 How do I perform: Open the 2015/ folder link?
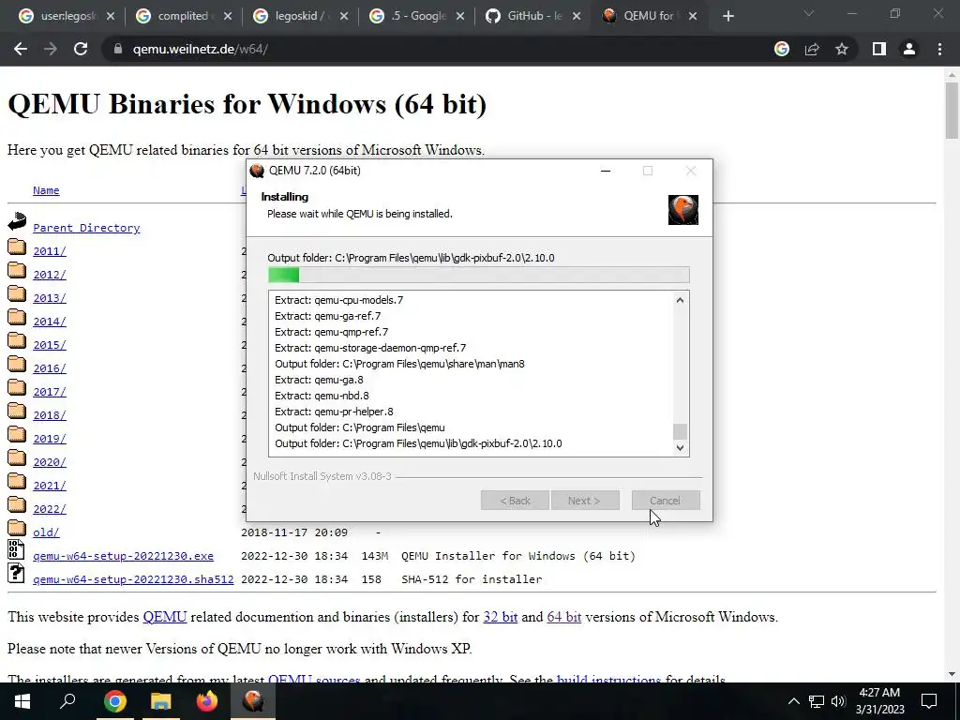pyautogui.click(x=49, y=345)
